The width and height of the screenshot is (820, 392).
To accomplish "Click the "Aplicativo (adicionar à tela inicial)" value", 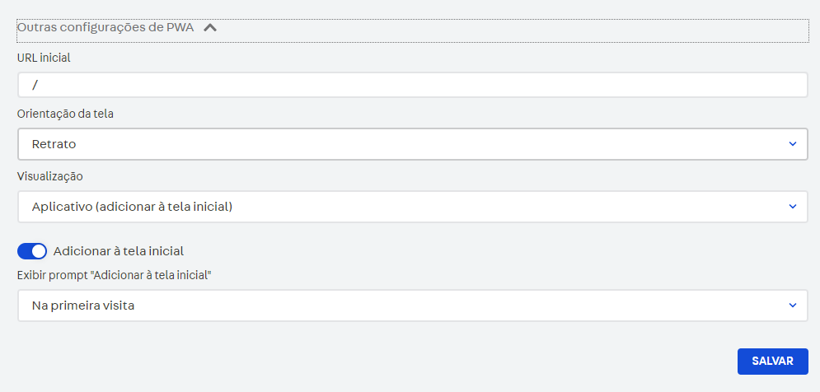I will [x=132, y=207].
